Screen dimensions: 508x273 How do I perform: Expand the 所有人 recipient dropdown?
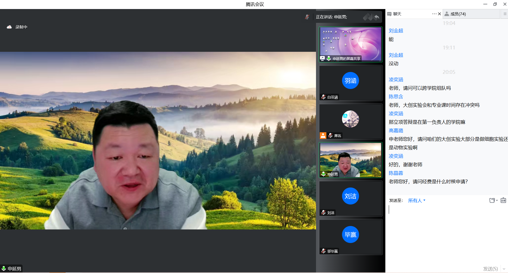point(417,201)
